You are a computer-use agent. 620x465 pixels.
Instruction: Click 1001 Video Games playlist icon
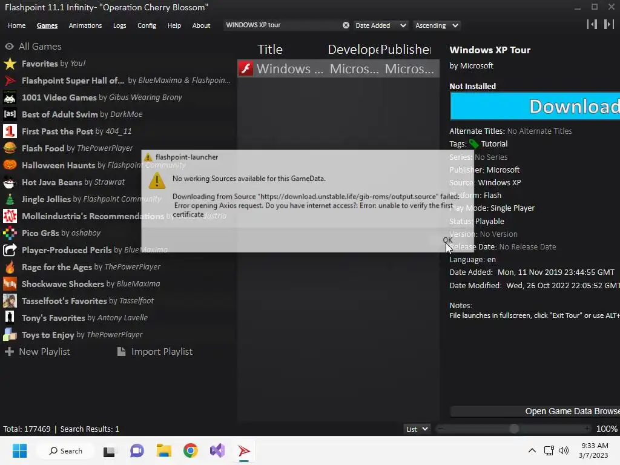click(10, 97)
